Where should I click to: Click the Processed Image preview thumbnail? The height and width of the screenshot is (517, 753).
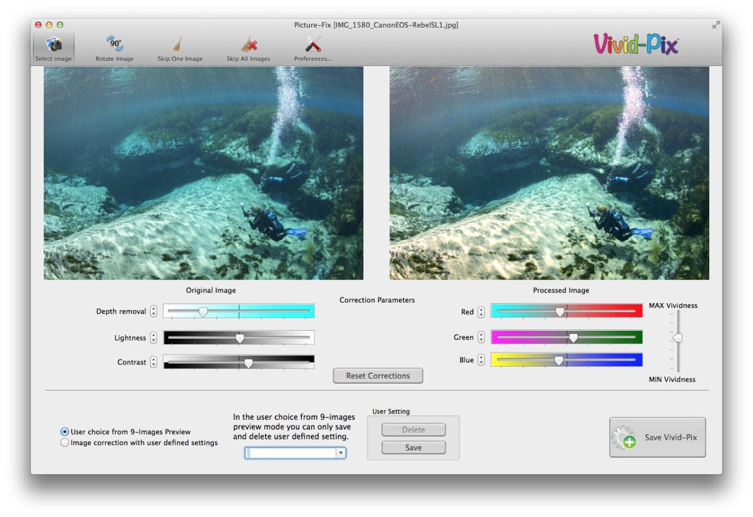coord(549,173)
